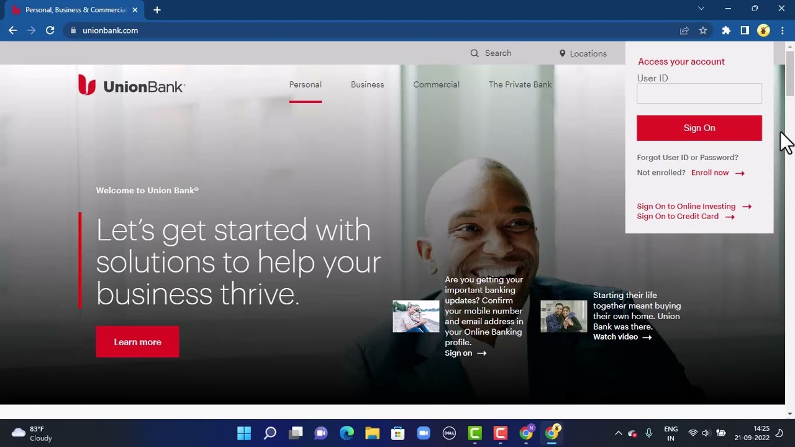Open the date and time 14:25

pyautogui.click(x=752, y=433)
